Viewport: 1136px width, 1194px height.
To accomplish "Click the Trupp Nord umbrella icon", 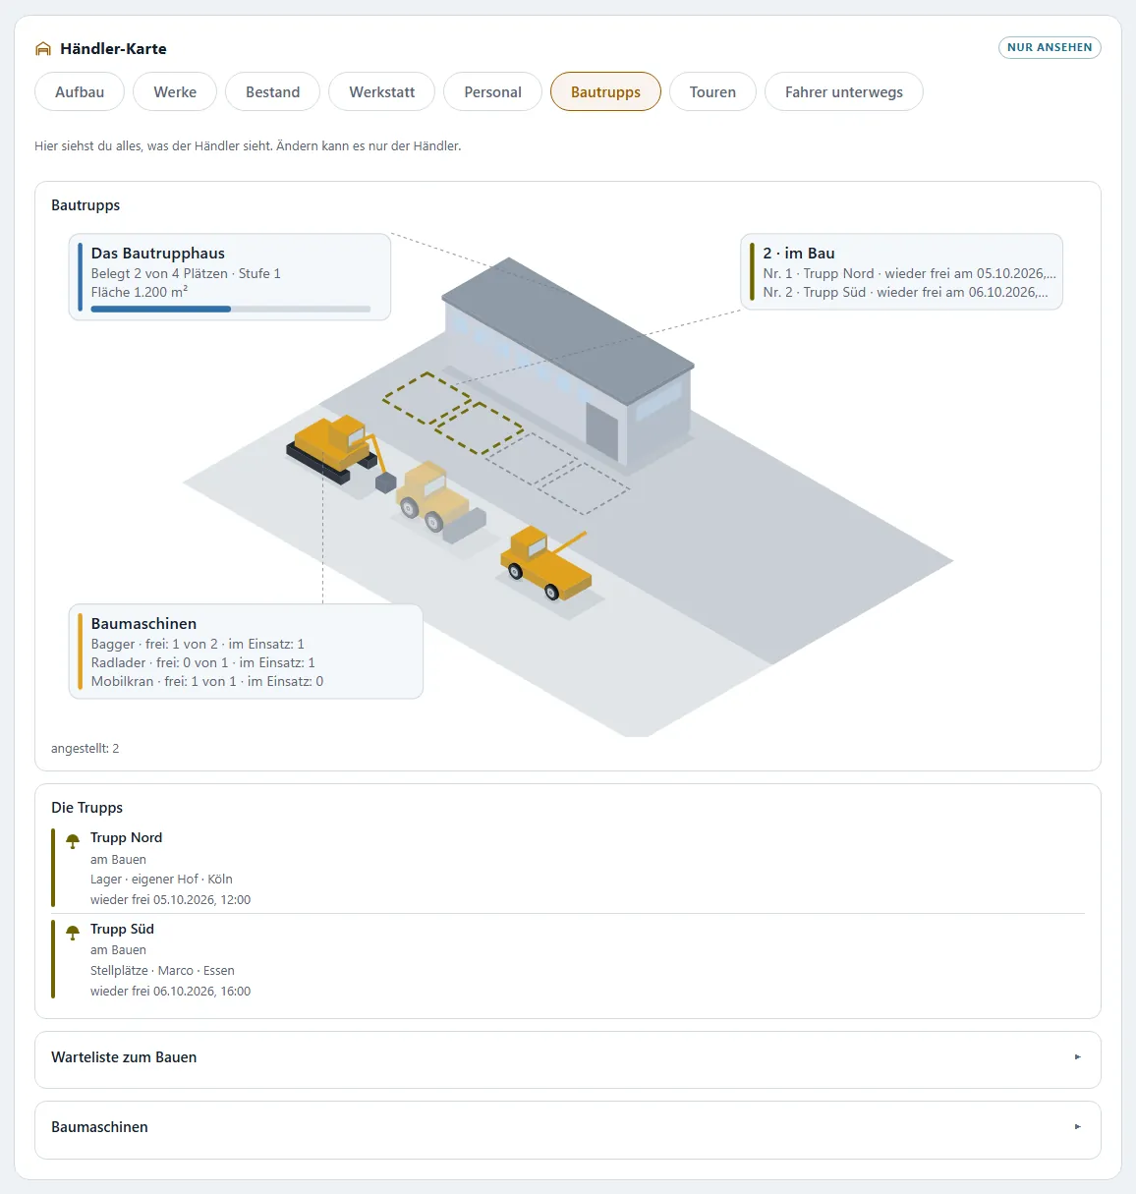I will (x=73, y=841).
